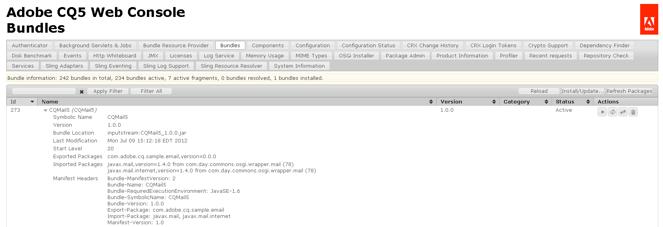
Task: Sort by Version column arrows
Action: pos(494,102)
